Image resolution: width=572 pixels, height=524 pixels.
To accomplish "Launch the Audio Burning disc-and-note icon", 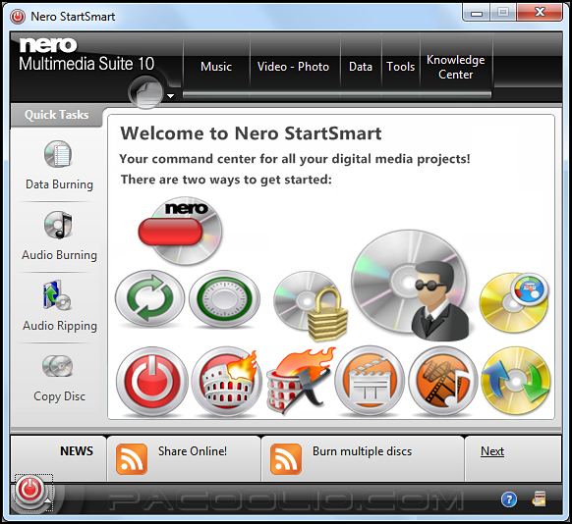I will point(58,225).
